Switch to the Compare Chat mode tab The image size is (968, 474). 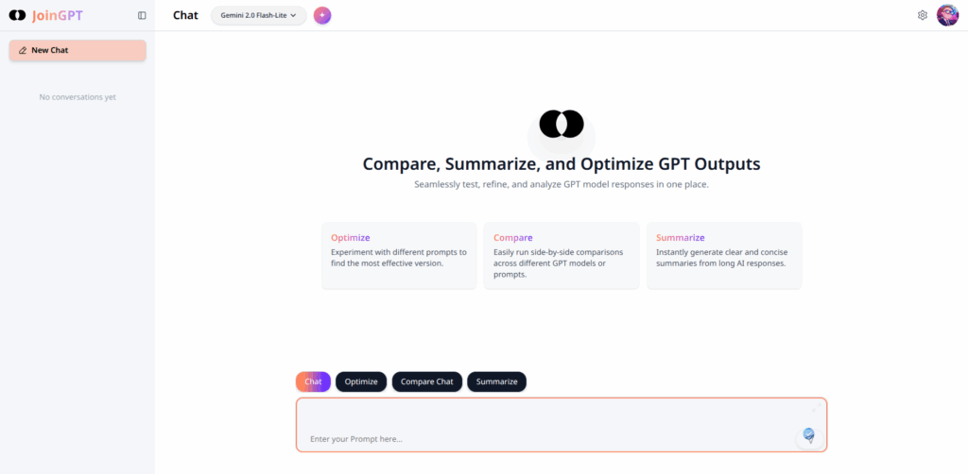426,381
